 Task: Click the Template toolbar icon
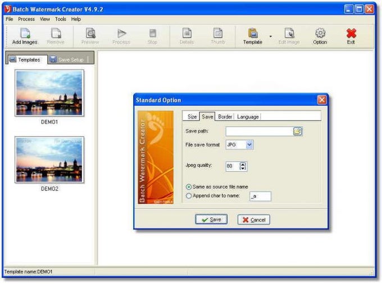click(x=253, y=33)
